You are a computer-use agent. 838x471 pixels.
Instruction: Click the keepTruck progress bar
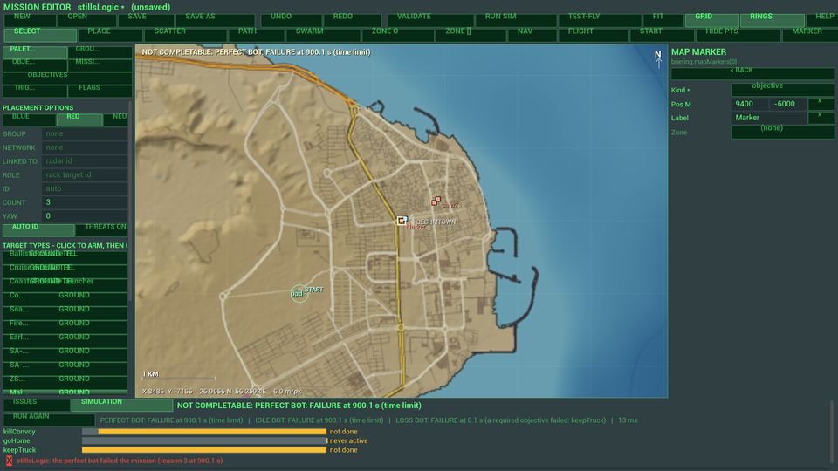tap(204, 450)
